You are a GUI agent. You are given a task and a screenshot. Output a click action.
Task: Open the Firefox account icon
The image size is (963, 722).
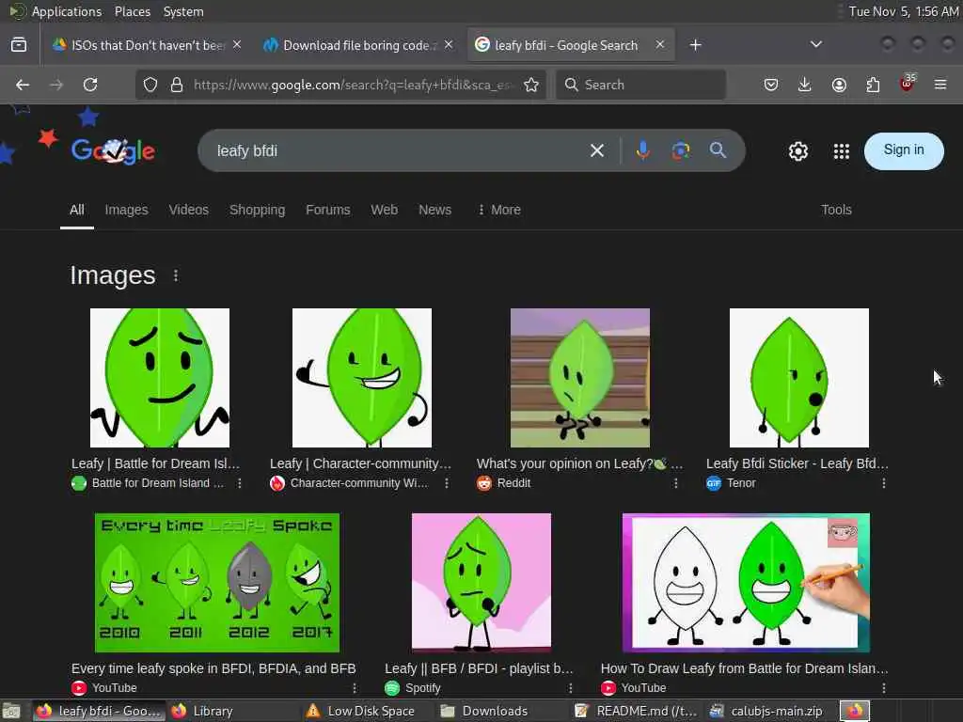839,85
